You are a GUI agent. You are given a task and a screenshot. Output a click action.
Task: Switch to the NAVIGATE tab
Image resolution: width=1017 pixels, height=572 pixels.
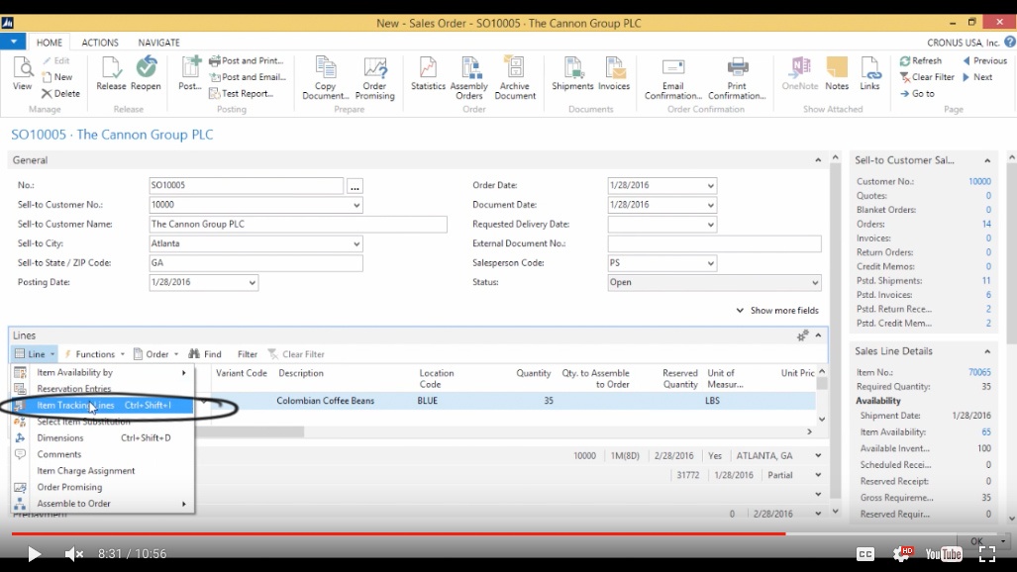pyautogui.click(x=158, y=43)
